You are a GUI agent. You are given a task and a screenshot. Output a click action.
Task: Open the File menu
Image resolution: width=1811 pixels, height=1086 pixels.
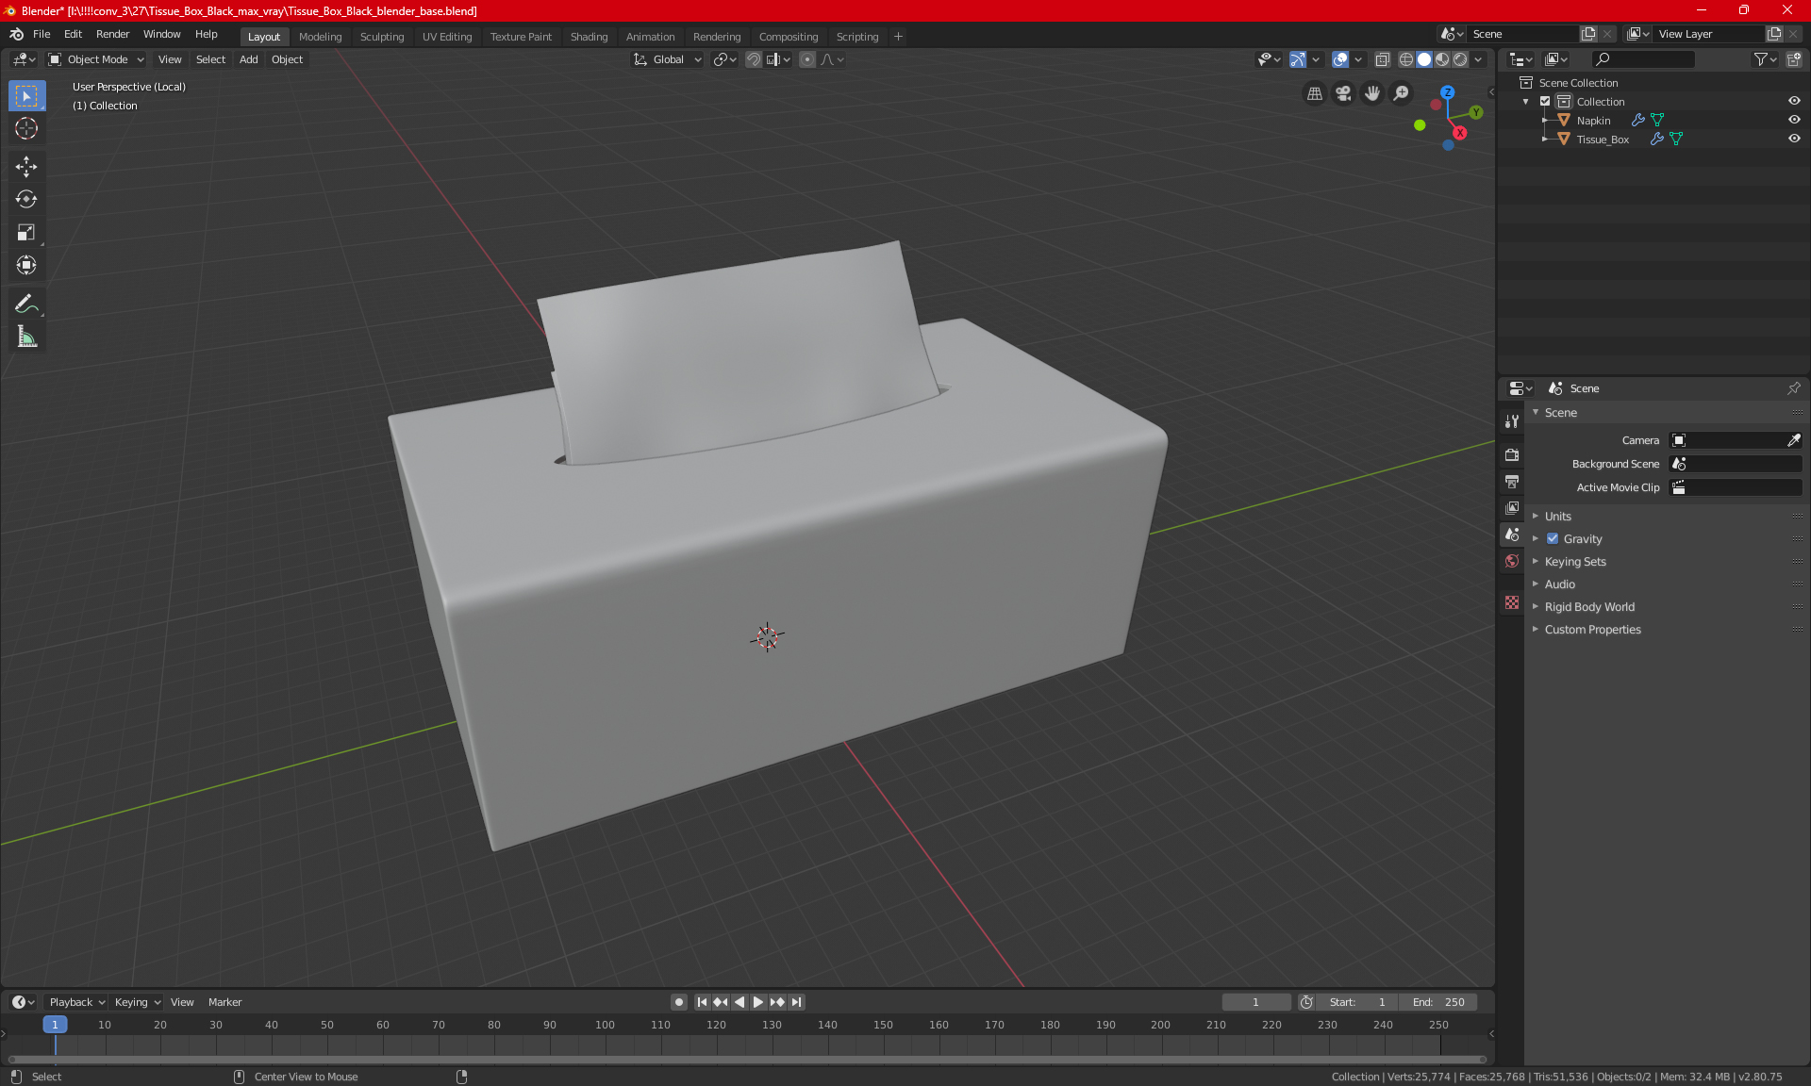click(42, 34)
